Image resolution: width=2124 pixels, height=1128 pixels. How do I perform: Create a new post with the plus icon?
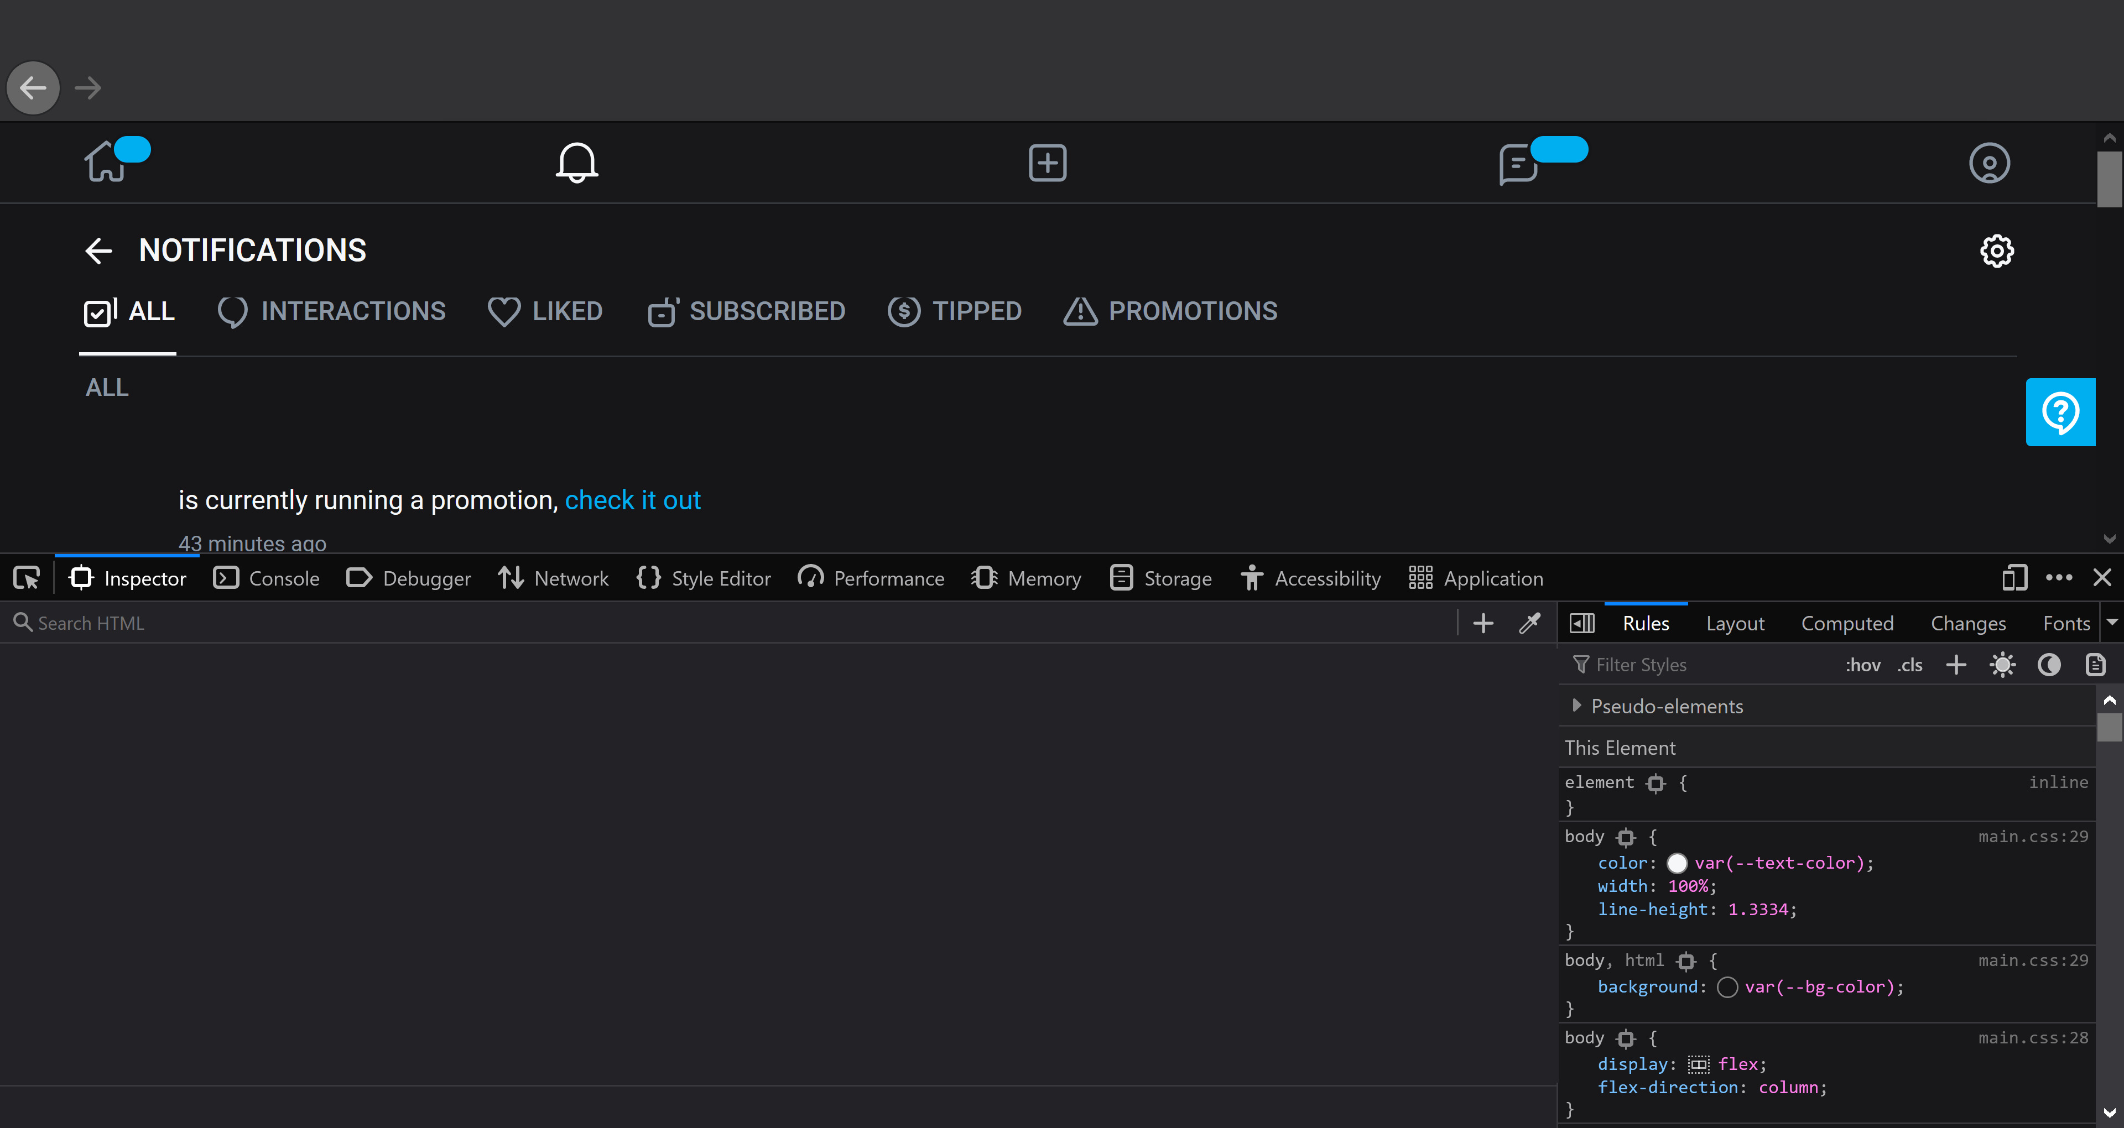(1047, 161)
